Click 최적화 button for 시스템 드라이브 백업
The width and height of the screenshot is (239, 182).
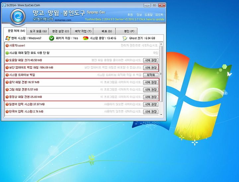coord(151,75)
